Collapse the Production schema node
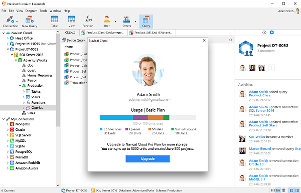 tap(20, 86)
